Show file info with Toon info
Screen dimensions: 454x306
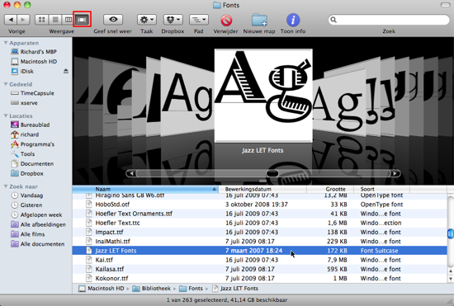coord(293,20)
